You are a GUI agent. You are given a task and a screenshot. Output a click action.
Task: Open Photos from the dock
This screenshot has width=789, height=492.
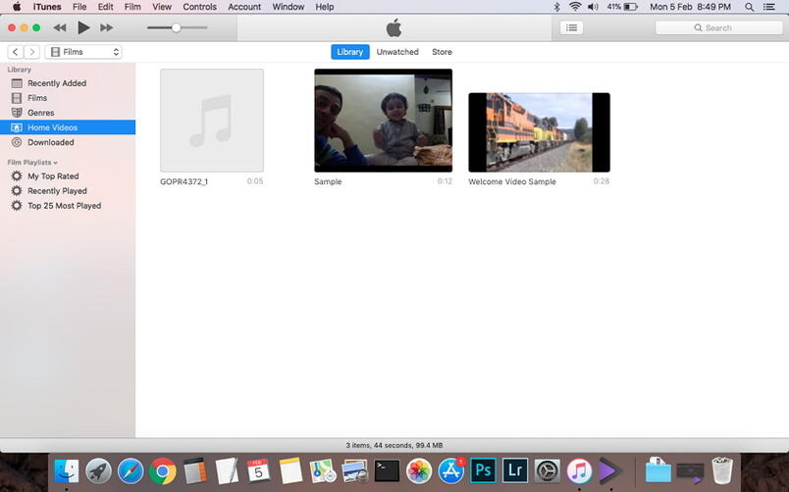point(419,471)
